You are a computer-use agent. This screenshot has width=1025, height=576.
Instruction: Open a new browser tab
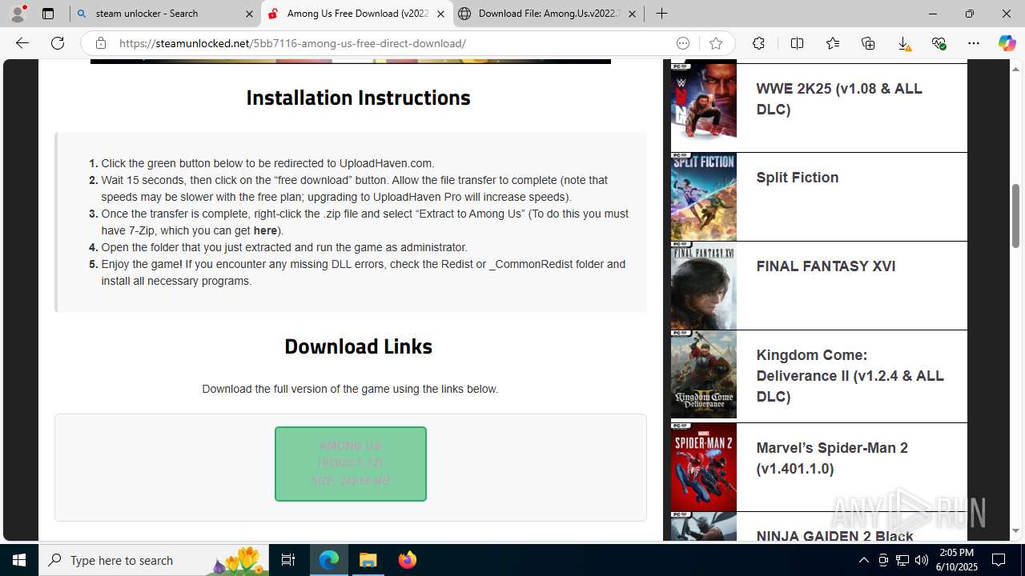click(661, 14)
